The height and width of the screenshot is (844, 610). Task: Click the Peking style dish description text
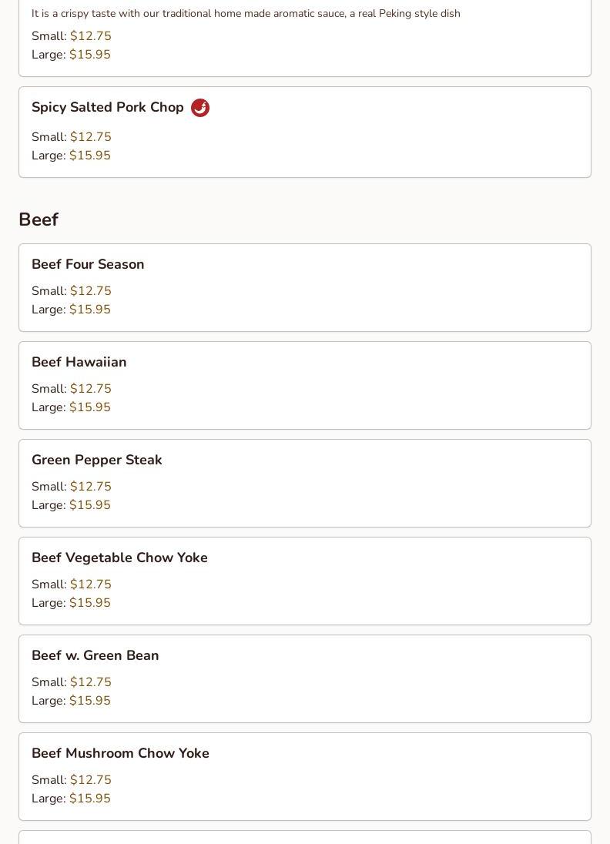(x=246, y=14)
